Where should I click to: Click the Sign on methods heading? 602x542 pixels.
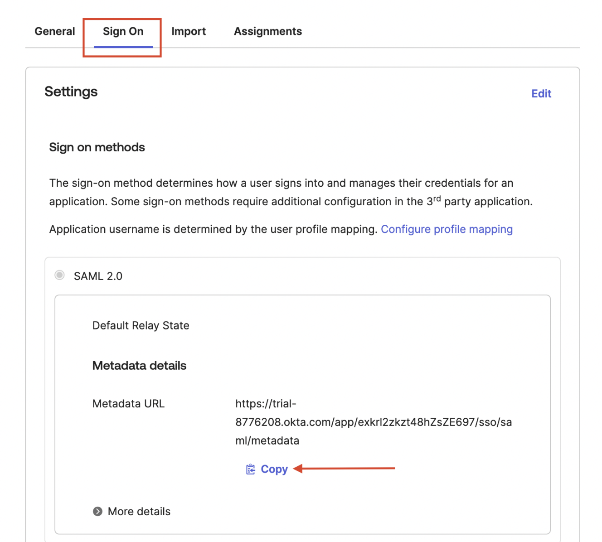pyautogui.click(x=97, y=147)
